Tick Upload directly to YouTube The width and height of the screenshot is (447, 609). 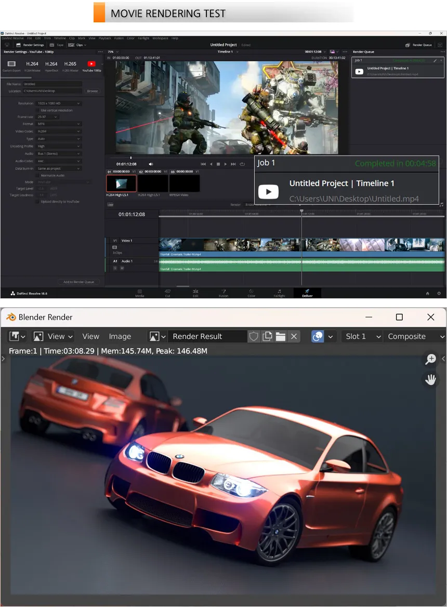pyautogui.click(x=37, y=202)
